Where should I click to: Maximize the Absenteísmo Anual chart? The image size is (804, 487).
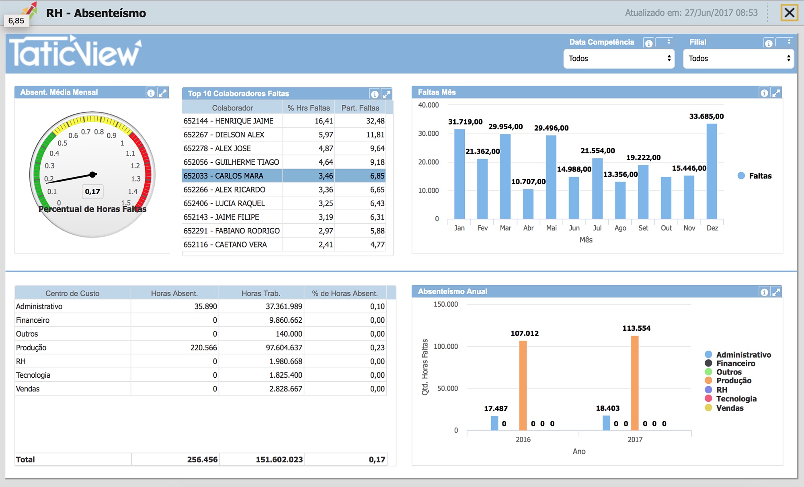pos(776,292)
